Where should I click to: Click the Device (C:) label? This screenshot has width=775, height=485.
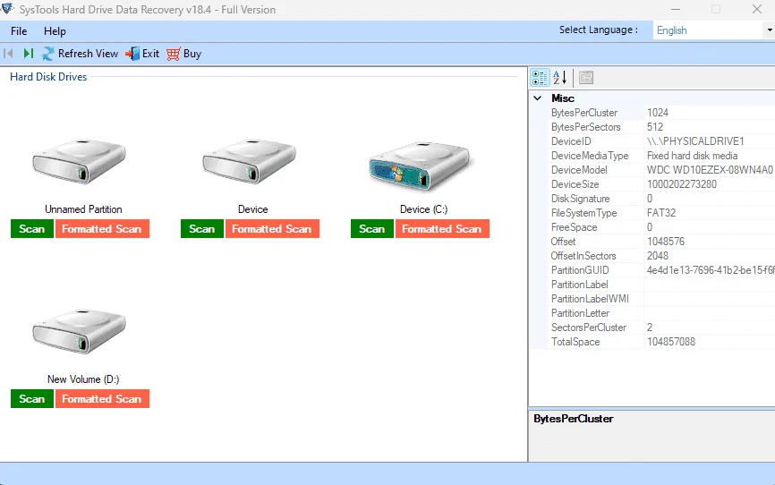(423, 209)
